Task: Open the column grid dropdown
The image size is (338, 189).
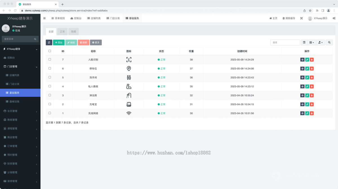Action: click(312, 43)
